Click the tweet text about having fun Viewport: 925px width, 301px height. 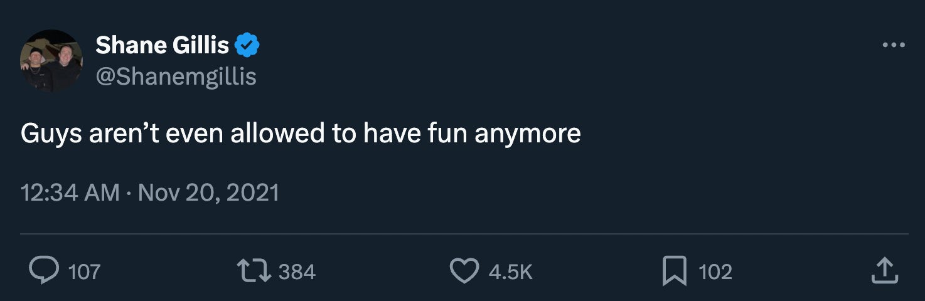click(301, 134)
